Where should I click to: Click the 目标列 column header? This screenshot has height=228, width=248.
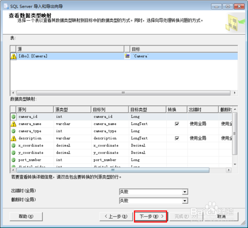point(110,109)
